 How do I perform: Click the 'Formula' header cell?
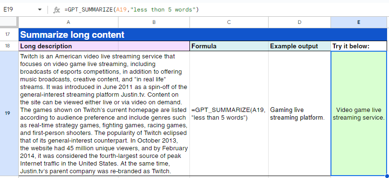pyautogui.click(x=229, y=46)
